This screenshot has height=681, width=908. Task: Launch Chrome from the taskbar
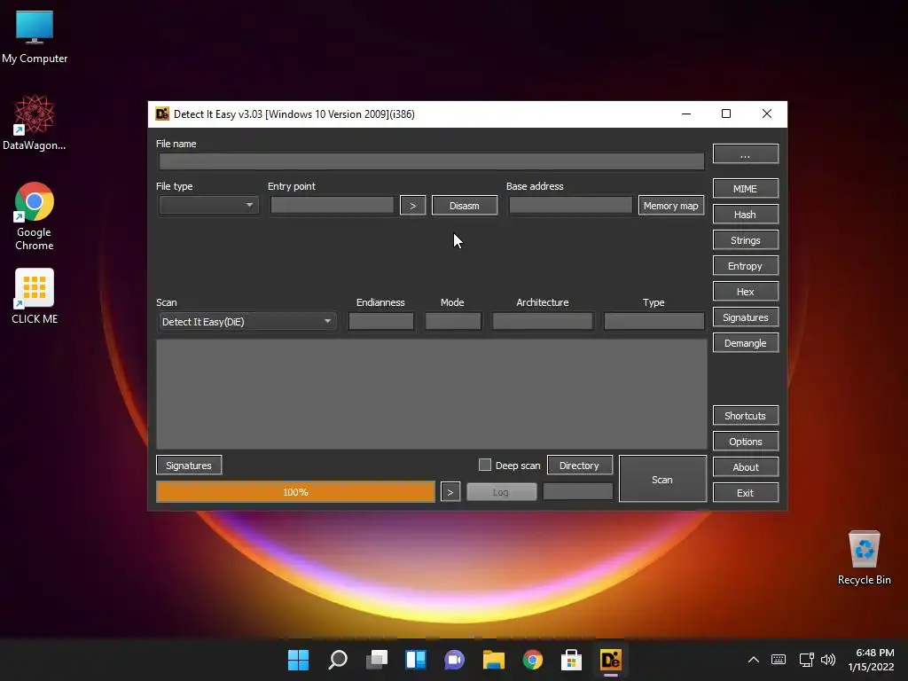[x=533, y=660]
